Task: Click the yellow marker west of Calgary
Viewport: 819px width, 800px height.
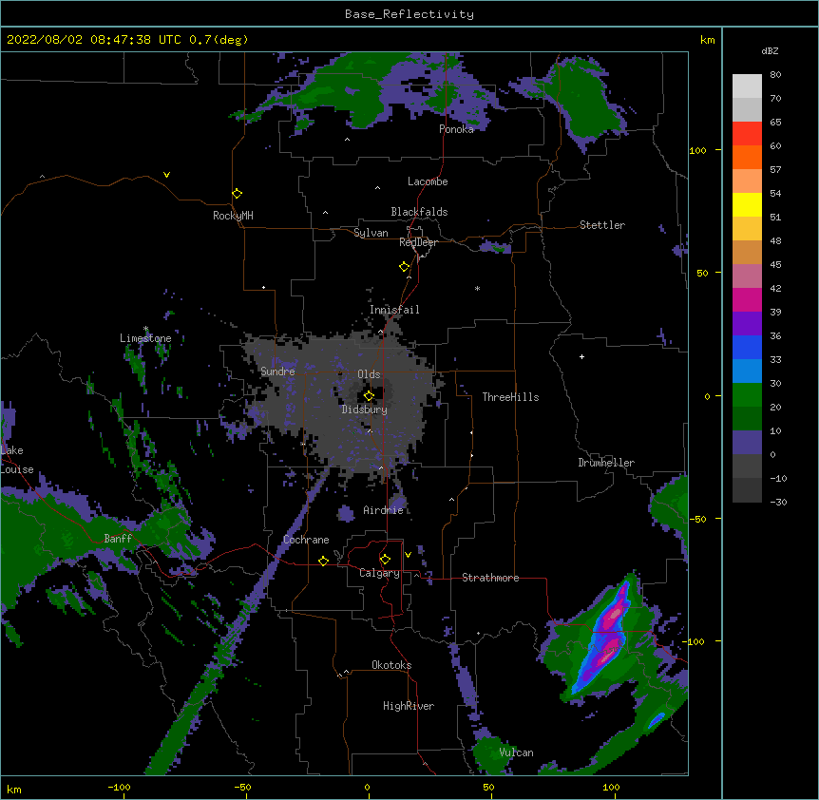Action: (x=323, y=561)
